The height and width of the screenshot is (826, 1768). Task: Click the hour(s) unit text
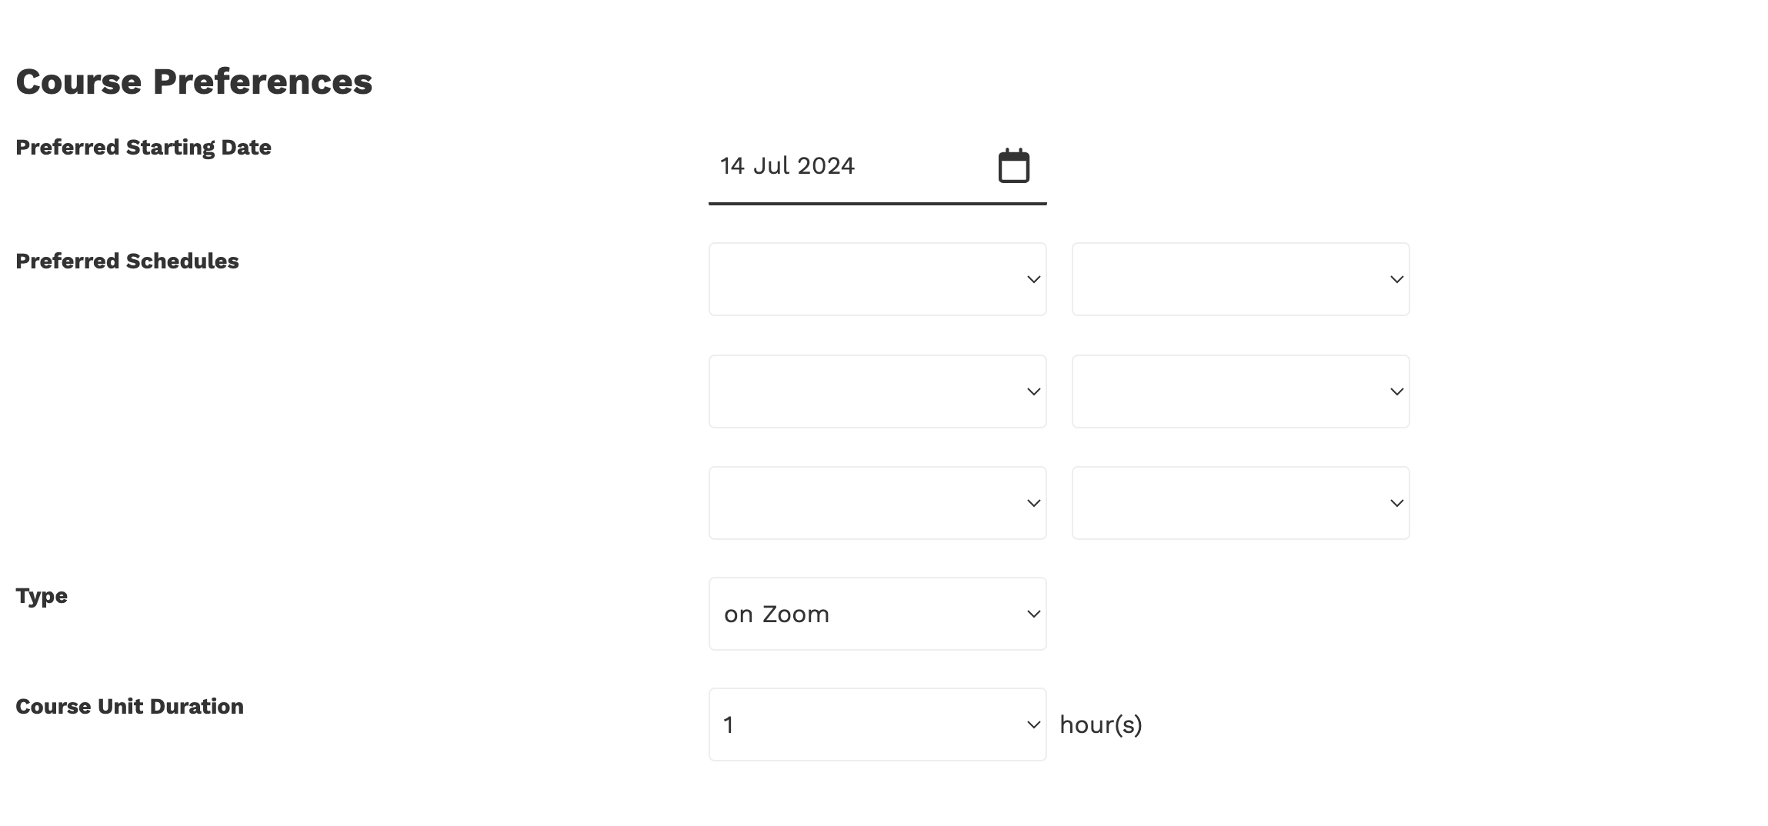click(1100, 724)
